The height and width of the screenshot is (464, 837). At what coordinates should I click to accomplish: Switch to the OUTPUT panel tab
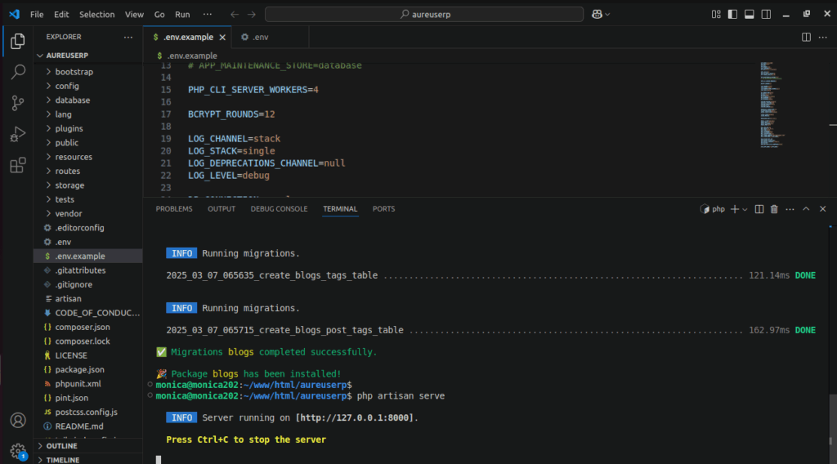point(222,209)
